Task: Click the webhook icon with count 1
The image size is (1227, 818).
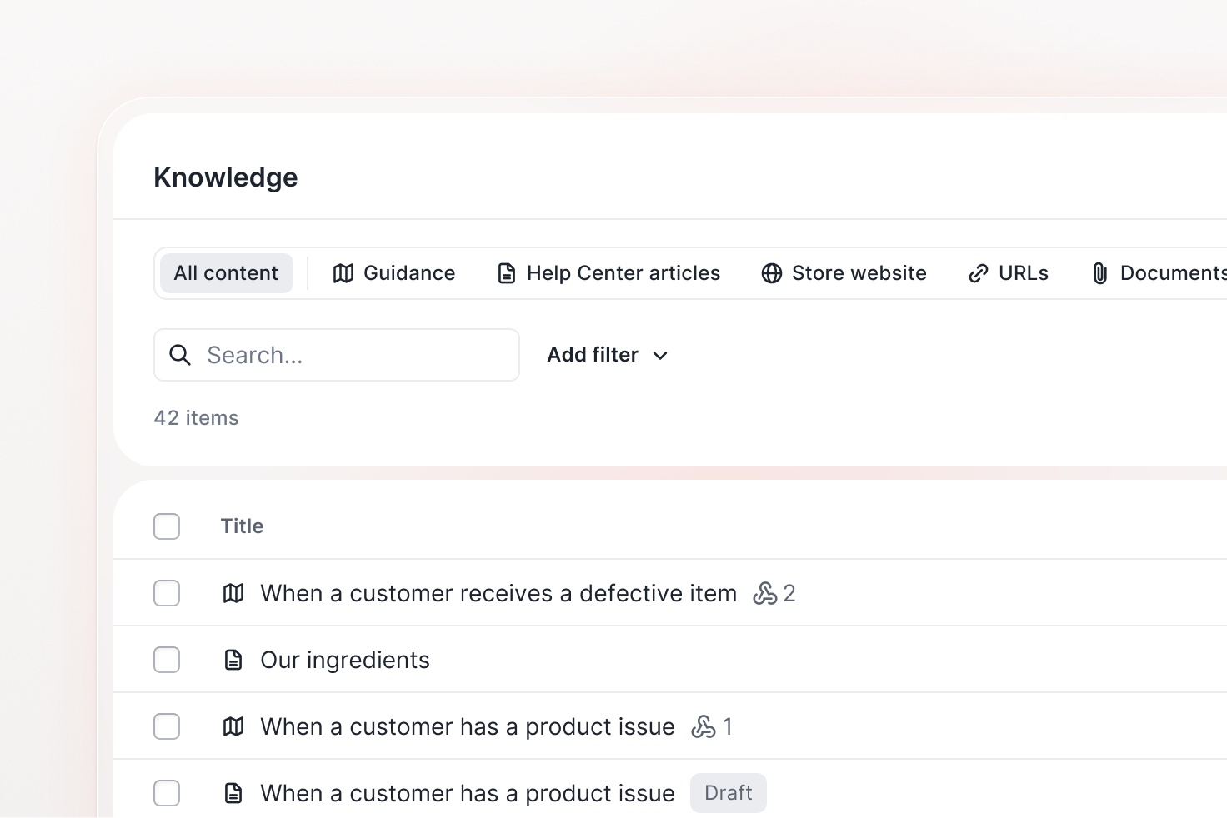Action: [703, 726]
